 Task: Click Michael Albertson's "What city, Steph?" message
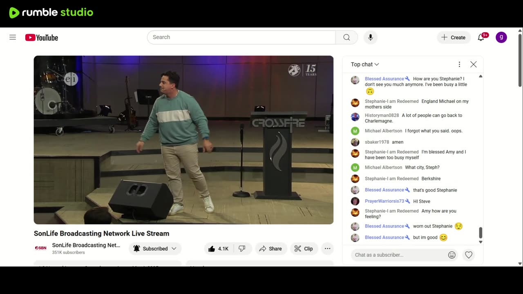422,167
